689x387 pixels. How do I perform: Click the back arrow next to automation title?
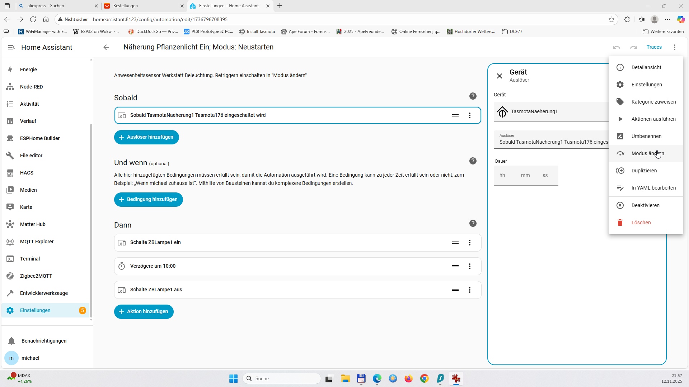106,47
